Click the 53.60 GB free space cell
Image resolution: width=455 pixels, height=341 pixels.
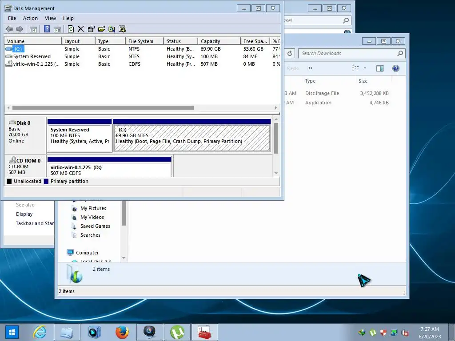[x=253, y=49]
